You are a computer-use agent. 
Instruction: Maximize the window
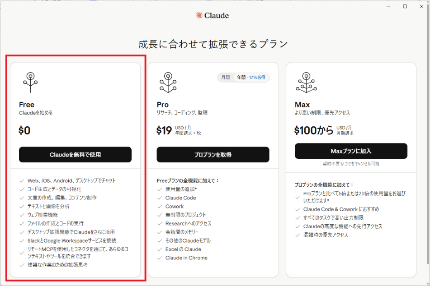tap(405, 6)
